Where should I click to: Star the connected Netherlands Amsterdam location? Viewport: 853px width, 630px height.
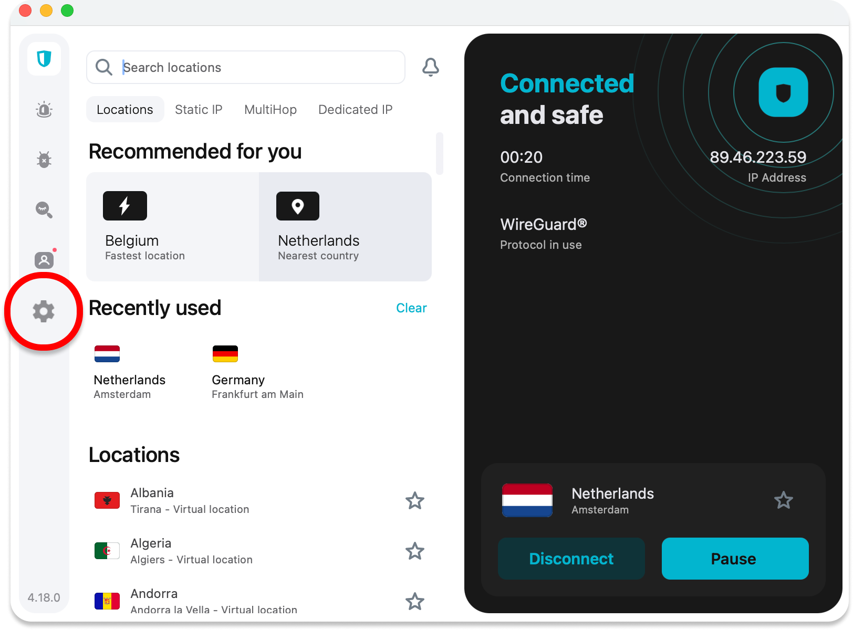pyautogui.click(x=784, y=500)
